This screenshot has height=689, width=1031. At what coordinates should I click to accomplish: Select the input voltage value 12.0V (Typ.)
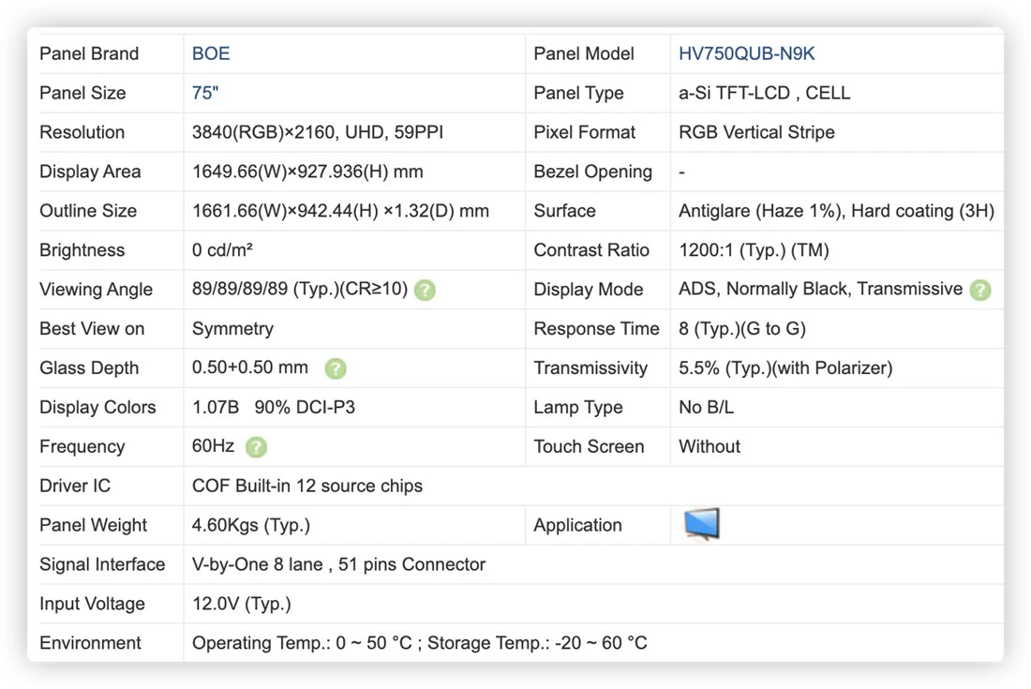[x=241, y=604]
